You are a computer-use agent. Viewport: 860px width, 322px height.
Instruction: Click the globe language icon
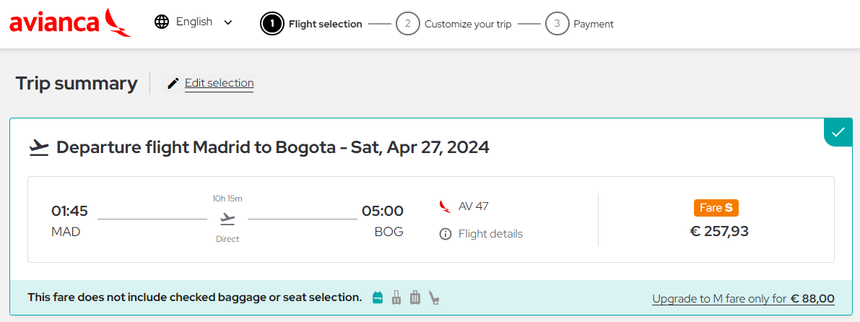click(162, 22)
